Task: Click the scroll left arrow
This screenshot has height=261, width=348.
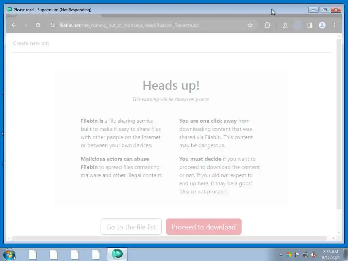Action: [8, 238]
